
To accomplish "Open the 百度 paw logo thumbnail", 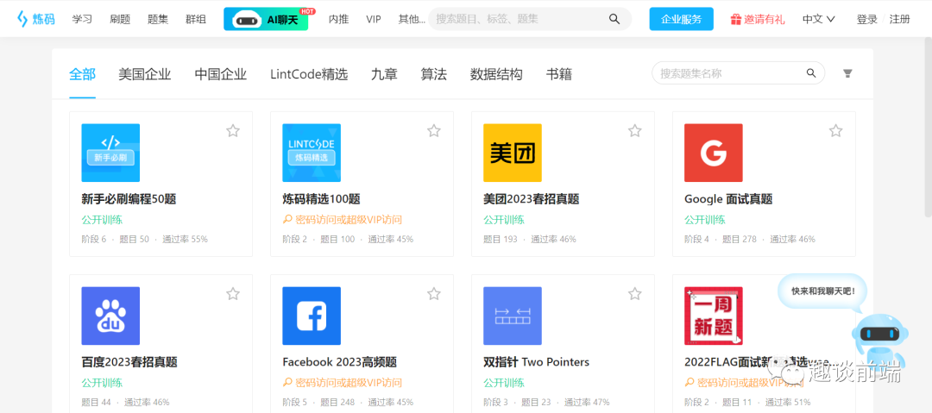I will pos(110,316).
